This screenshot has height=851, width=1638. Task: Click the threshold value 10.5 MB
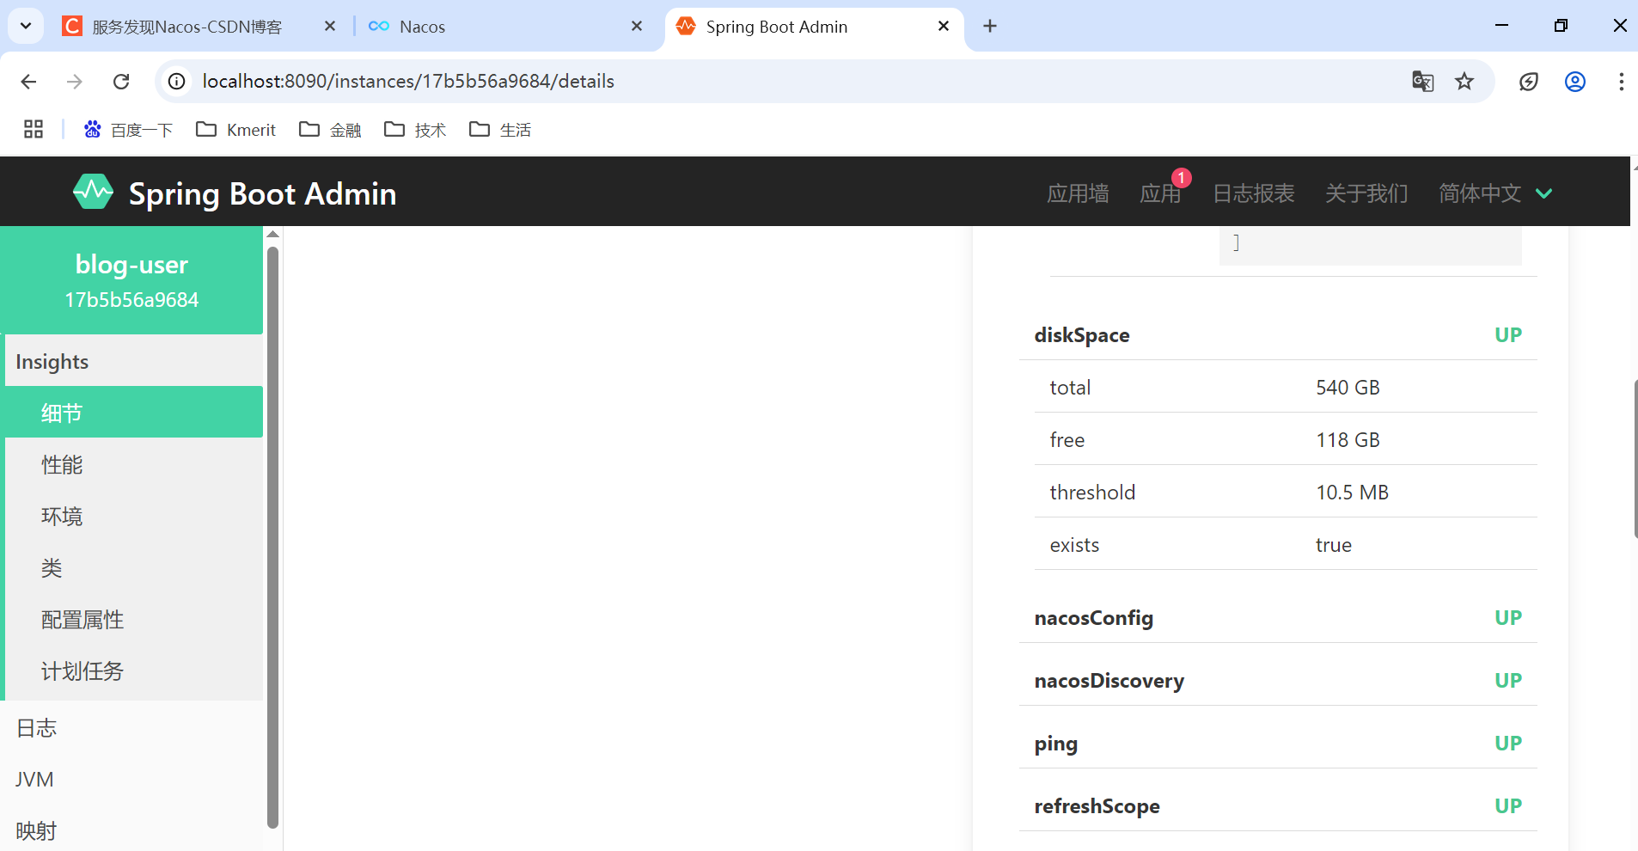pos(1352,493)
